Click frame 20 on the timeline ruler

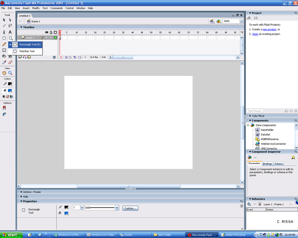pyautogui.click(x=95, y=32)
